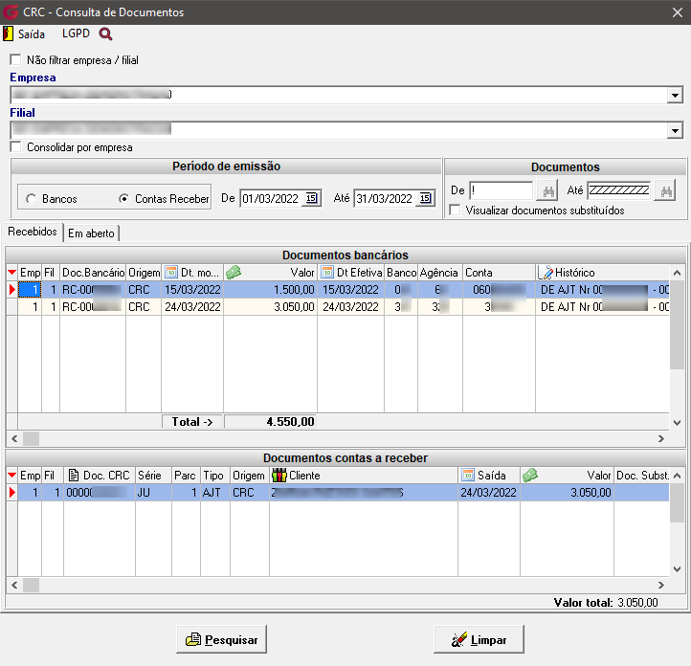Click horizontal scrollbar thumb of contas a receber grid

31,585
